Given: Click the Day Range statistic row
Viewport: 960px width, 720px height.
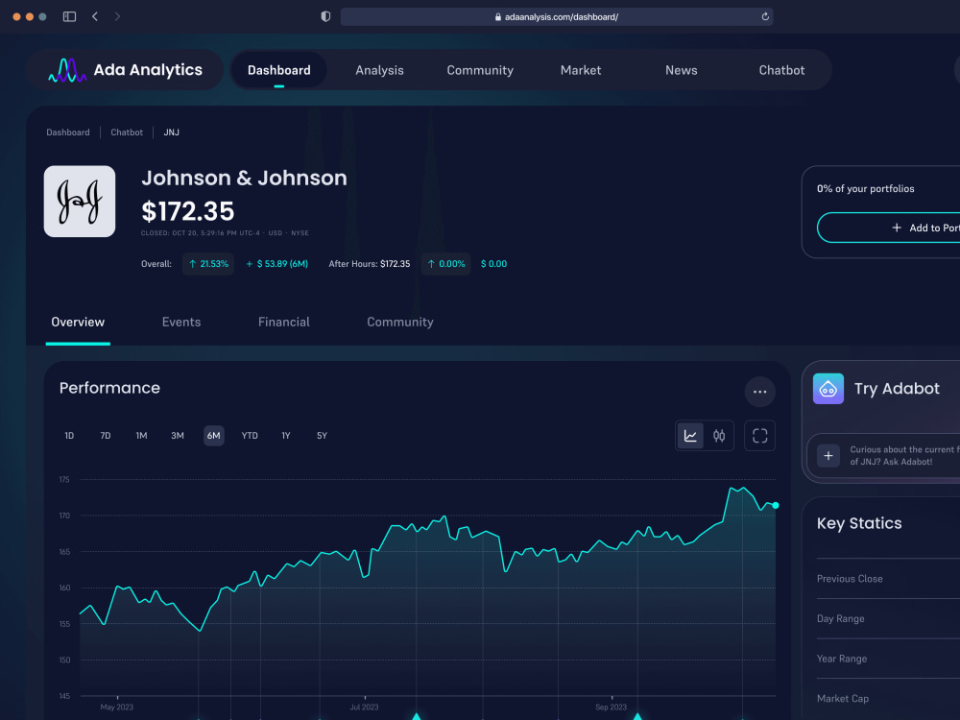Looking at the screenshot, I should click(x=888, y=618).
